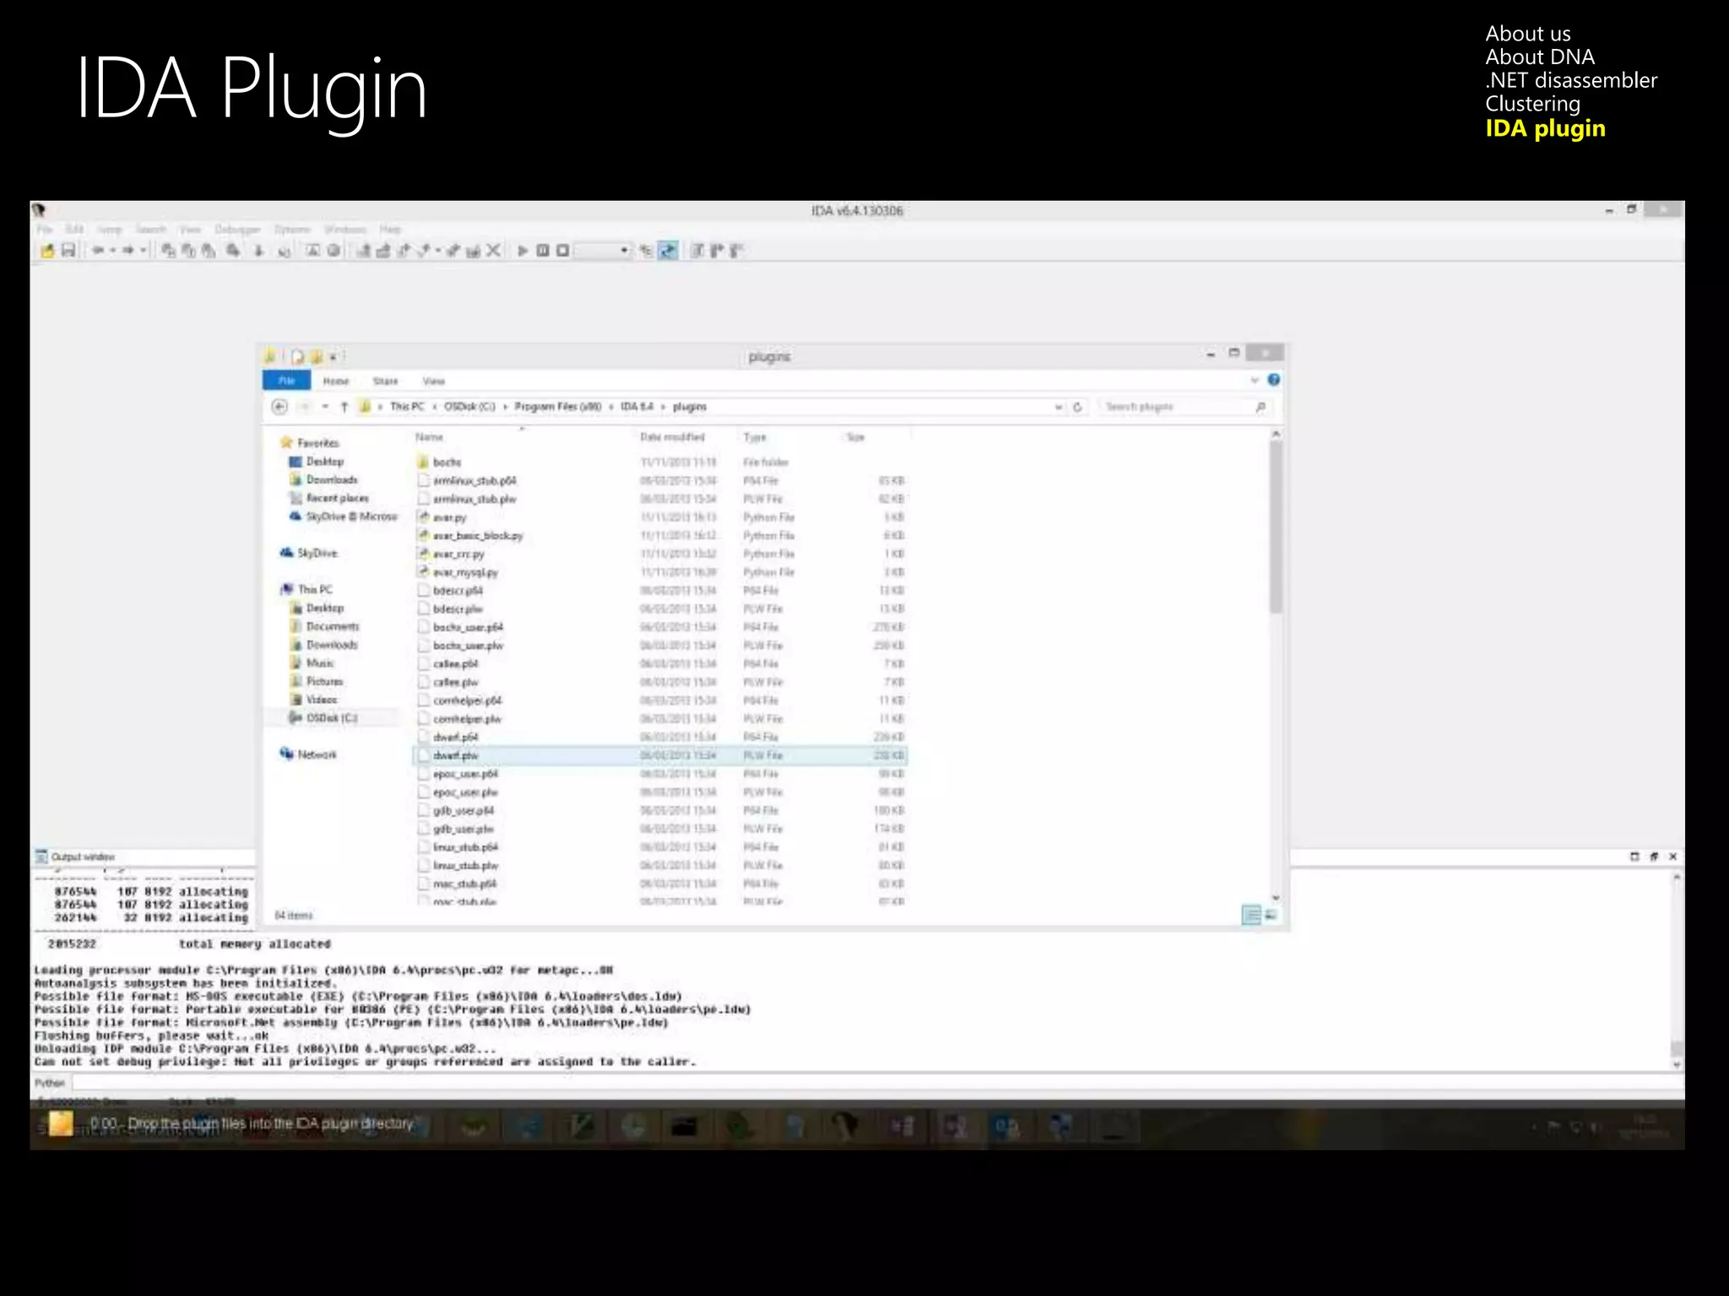Switch to the View ribbon tab in Explorer
1729x1296 pixels.
(434, 381)
